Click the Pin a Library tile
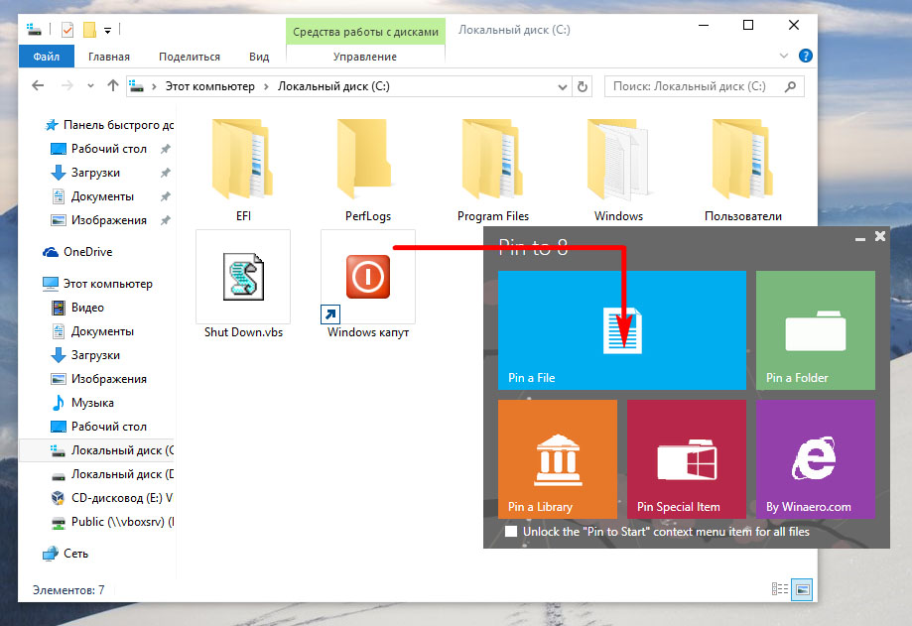The width and height of the screenshot is (912, 626). (557, 459)
